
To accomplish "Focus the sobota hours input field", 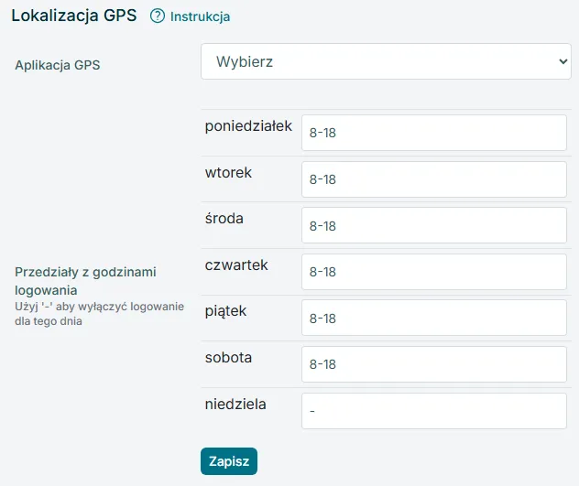I will click(434, 364).
